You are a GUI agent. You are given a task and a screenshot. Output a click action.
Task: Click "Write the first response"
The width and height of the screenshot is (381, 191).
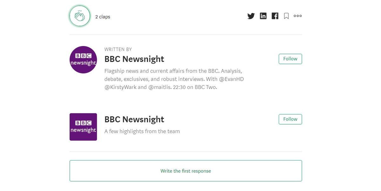click(x=186, y=171)
